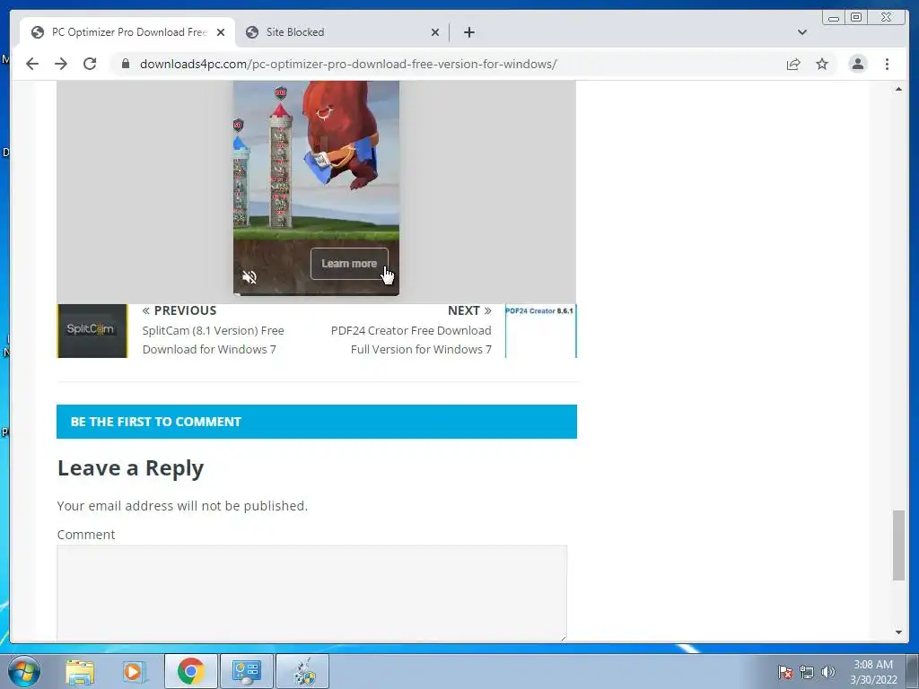Click the page scrollbar up arrow
This screenshot has width=919, height=689.
click(x=898, y=89)
